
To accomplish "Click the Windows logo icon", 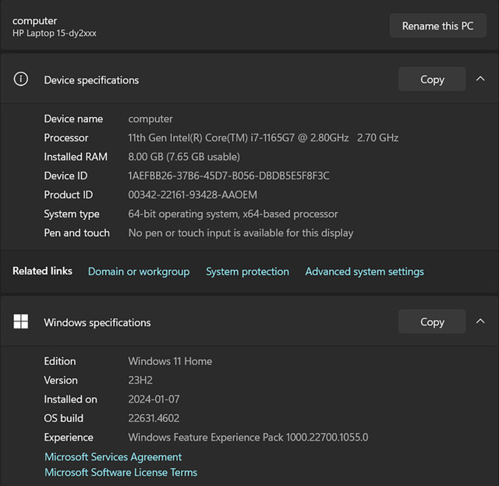I will pyautogui.click(x=21, y=321).
